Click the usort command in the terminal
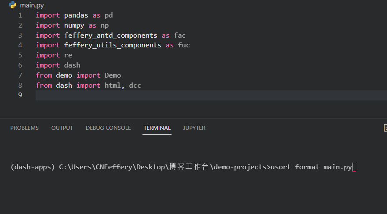This screenshot has width=387, height=214. pos(281,167)
